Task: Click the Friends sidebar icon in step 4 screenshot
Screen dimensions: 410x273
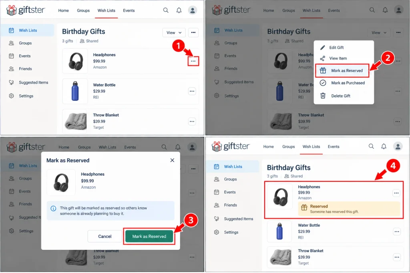Action: 217,205
